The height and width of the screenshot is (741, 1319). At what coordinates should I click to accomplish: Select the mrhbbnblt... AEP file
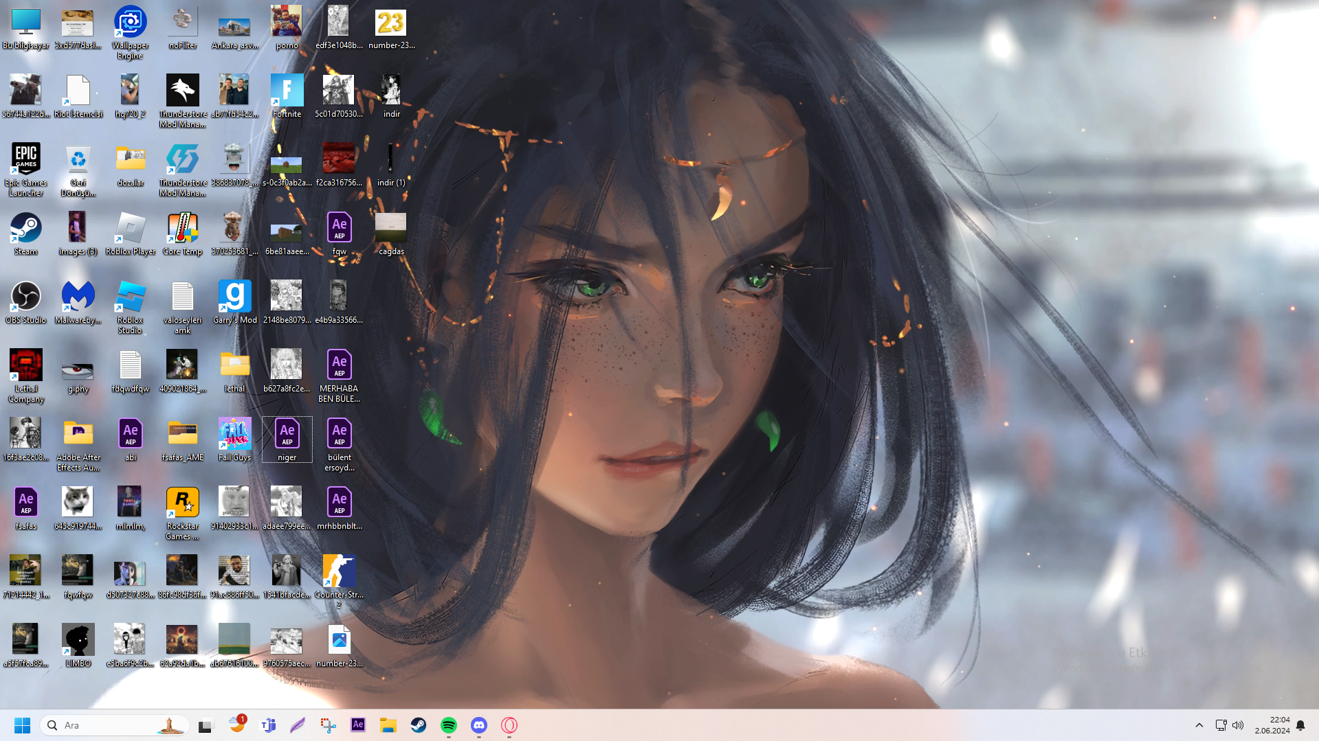click(x=340, y=509)
